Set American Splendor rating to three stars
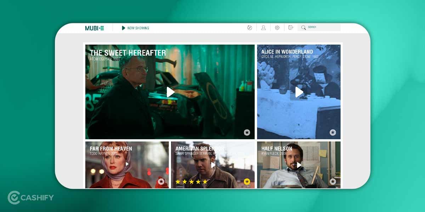Viewport: 425px width, 212px height. [x=191, y=182]
